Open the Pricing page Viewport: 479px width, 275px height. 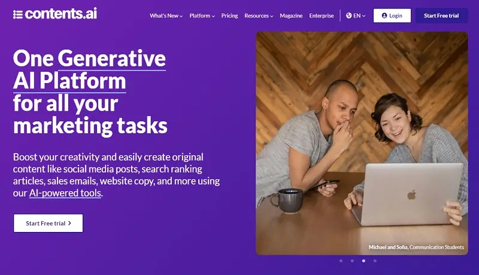pyautogui.click(x=229, y=16)
